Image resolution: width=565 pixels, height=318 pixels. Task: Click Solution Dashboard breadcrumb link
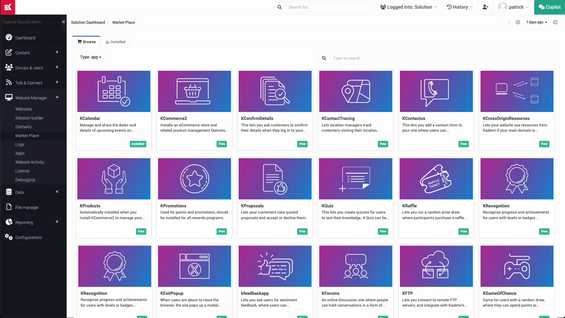(88, 23)
